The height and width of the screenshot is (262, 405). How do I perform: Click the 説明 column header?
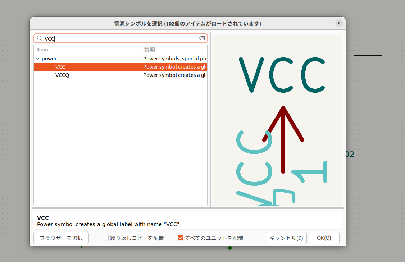[x=150, y=50]
